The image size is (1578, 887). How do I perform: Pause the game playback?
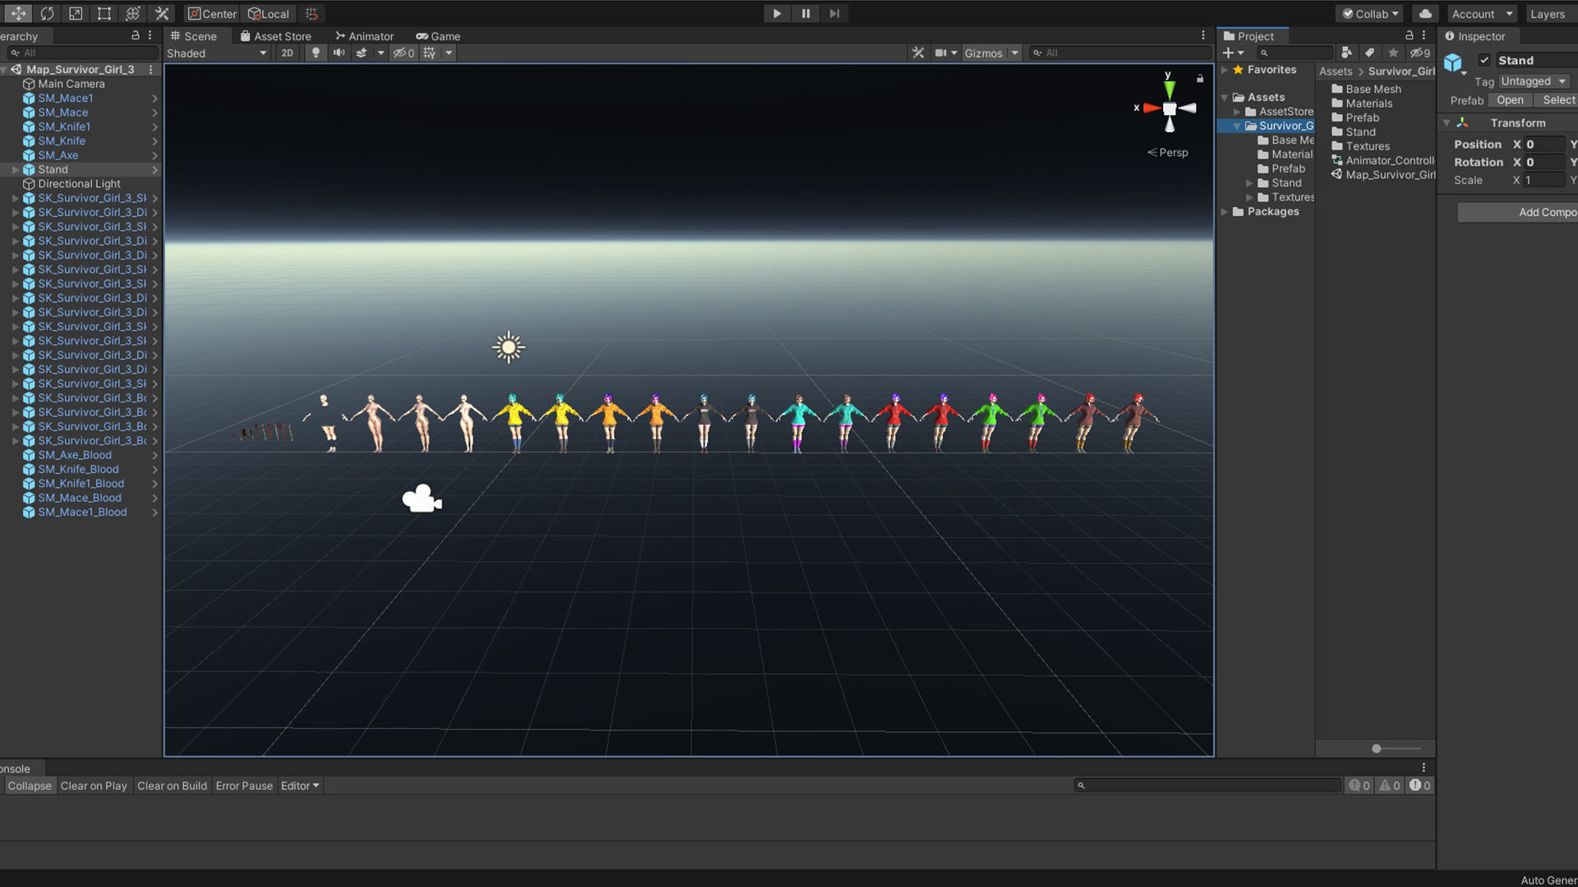pos(805,13)
